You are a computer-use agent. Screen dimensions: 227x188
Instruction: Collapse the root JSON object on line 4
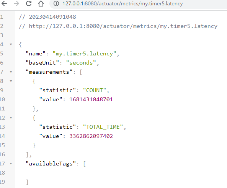[x=11, y=44]
